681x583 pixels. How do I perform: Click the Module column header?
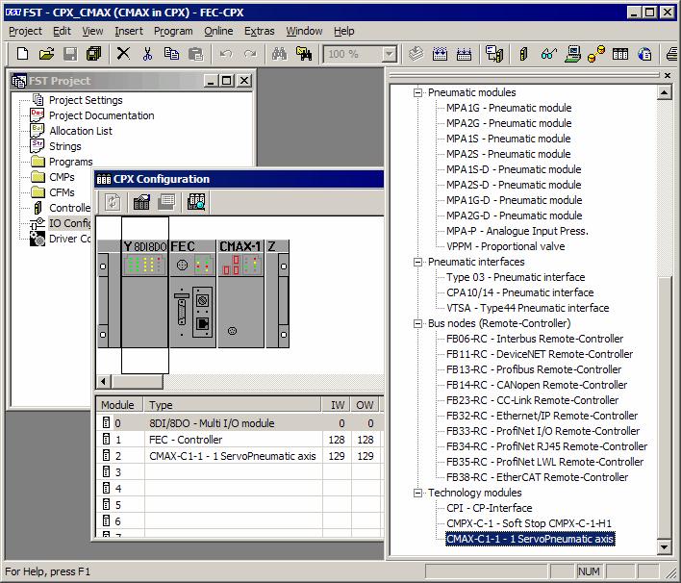(x=120, y=405)
